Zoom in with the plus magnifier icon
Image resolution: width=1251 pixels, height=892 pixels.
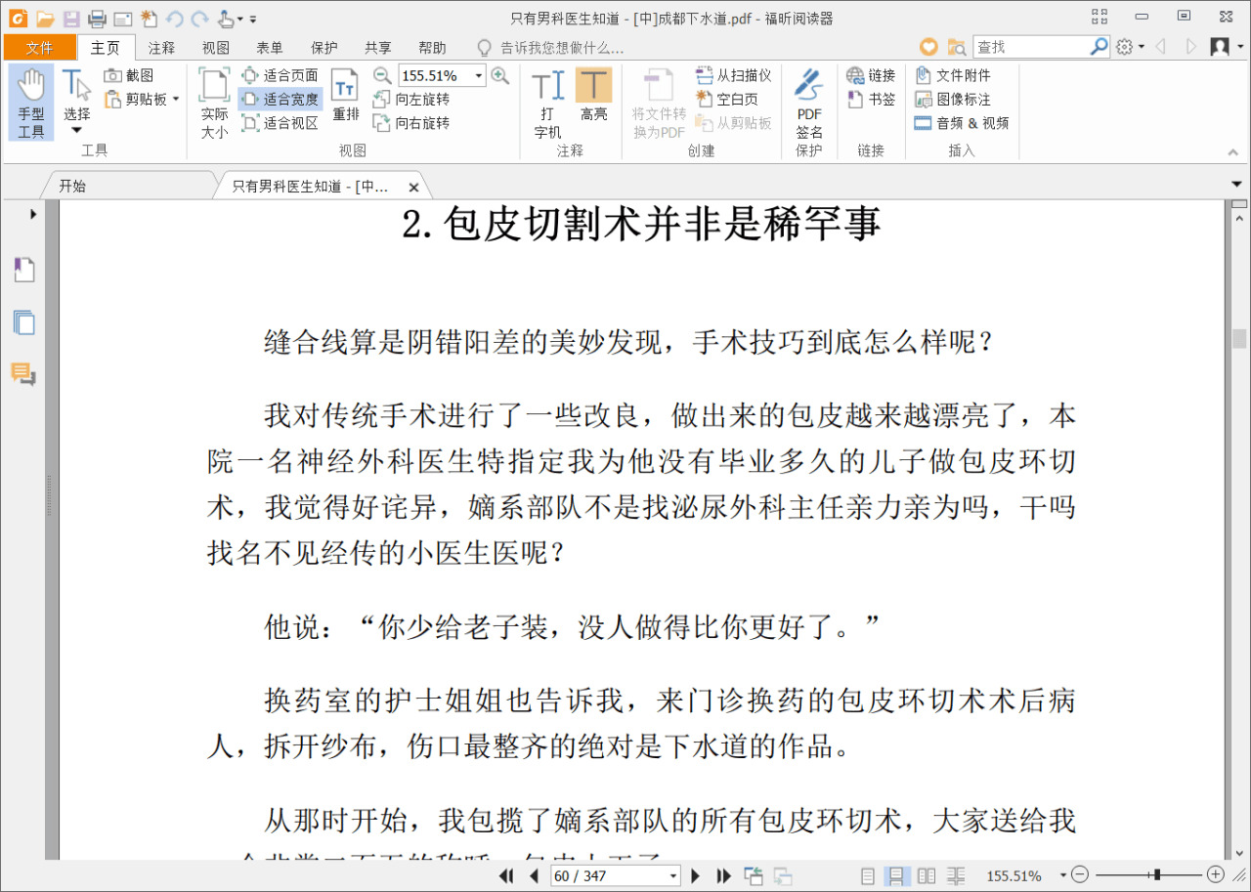point(500,75)
